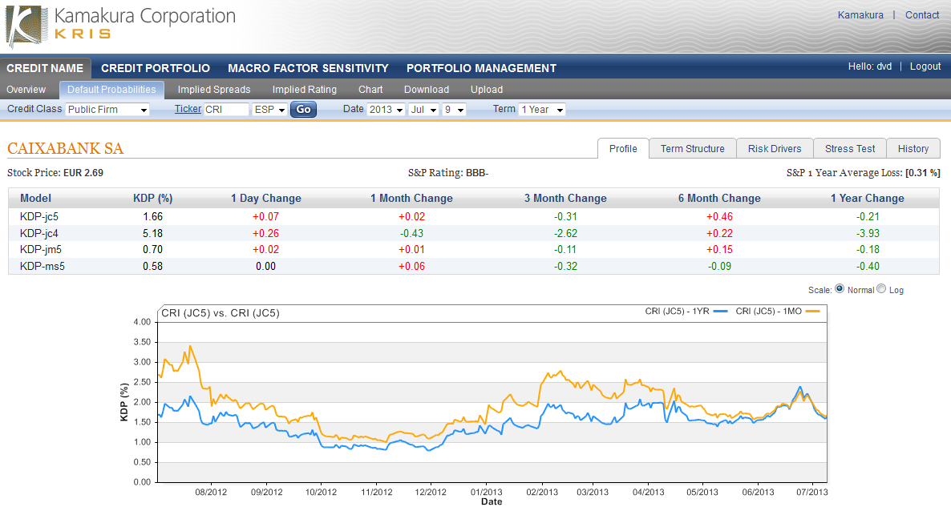Switch to the CREDIT PORTFOLIO tab
The image size is (951, 511).
pyautogui.click(x=156, y=68)
